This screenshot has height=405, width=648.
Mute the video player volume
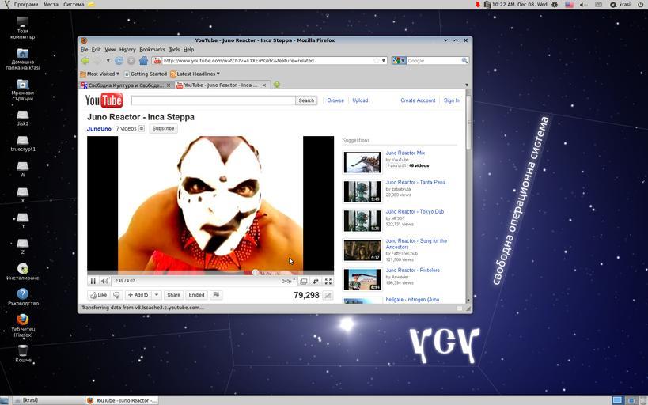[x=104, y=281]
